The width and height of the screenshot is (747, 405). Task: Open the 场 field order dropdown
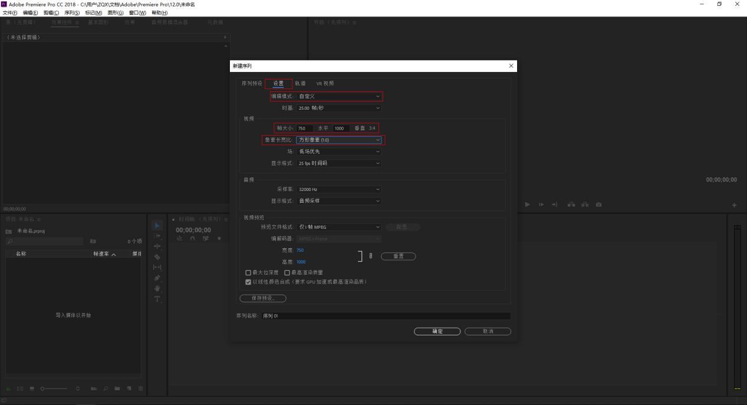pyautogui.click(x=339, y=152)
